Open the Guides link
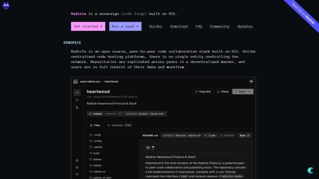319x179 pixels. 156,26
